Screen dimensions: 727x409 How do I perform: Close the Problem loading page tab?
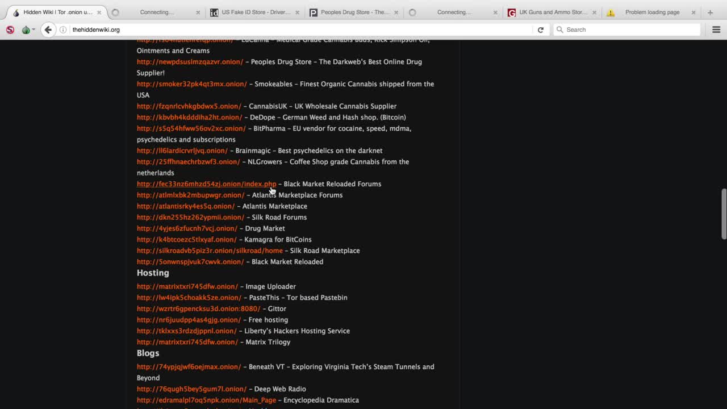[693, 12]
